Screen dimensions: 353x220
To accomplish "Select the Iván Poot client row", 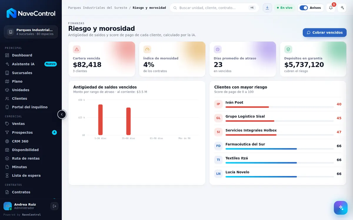I will tap(278, 104).
